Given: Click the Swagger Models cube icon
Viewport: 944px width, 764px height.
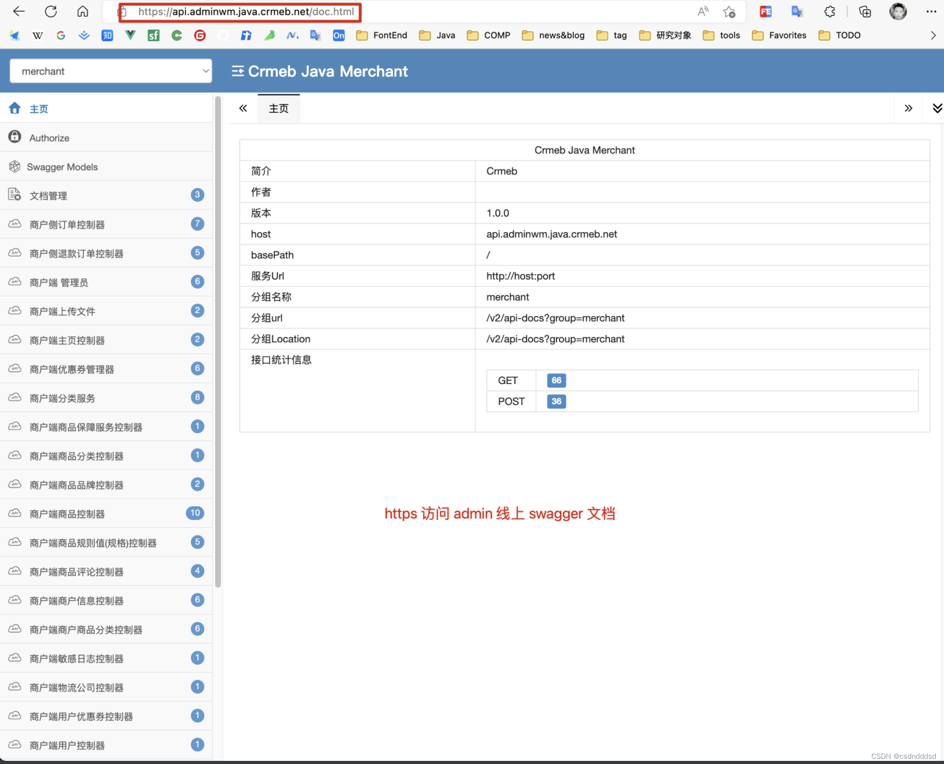Looking at the screenshot, I should click(x=14, y=166).
